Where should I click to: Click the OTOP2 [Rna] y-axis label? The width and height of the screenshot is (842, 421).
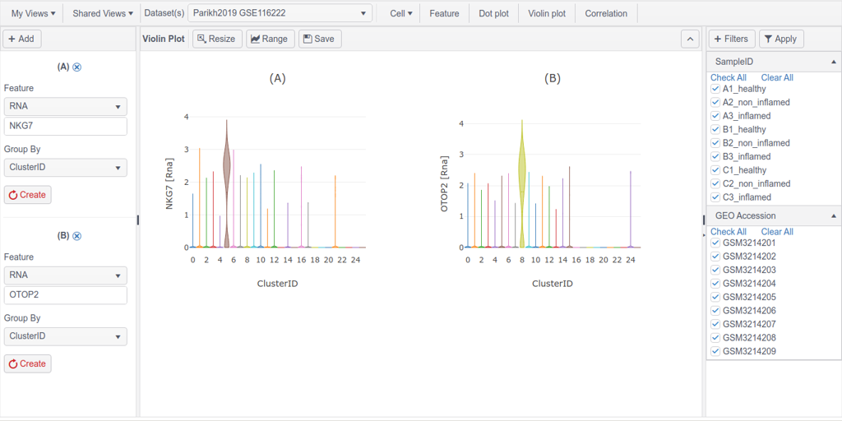click(x=444, y=182)
